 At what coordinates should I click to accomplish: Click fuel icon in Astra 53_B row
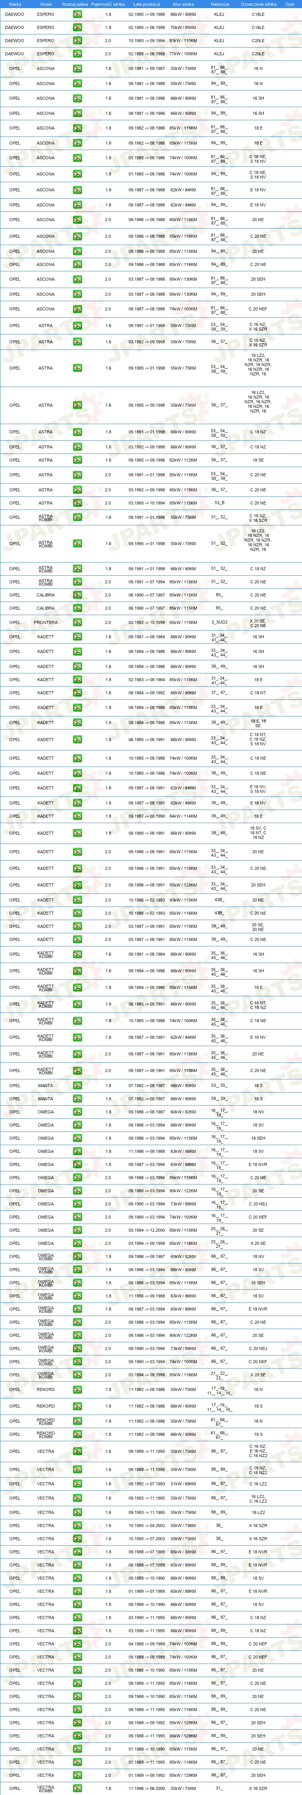[x=77, y=503]
